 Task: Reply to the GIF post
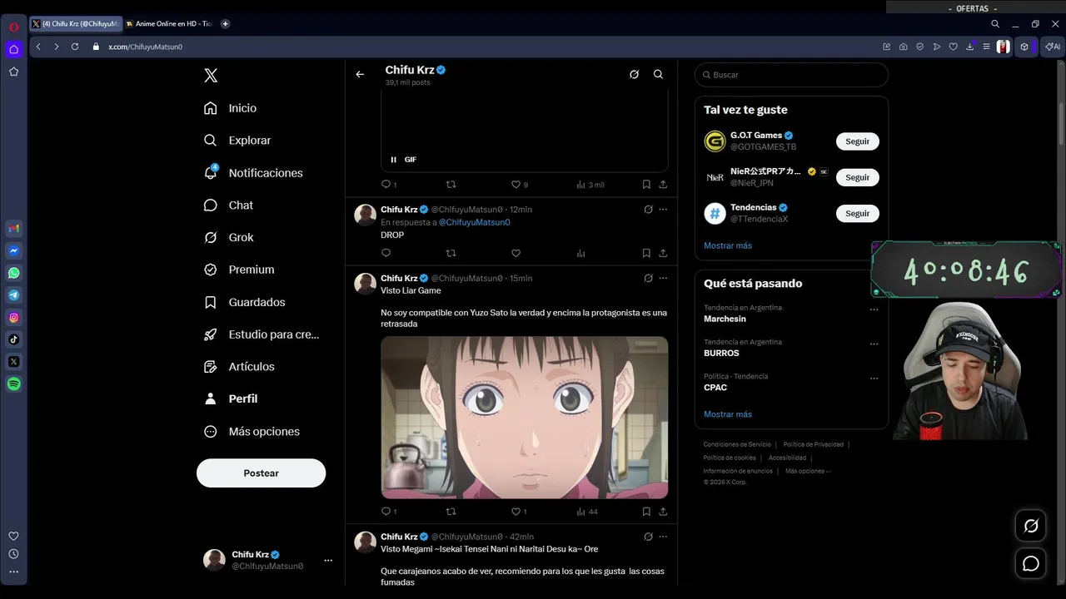coord(386,185)
